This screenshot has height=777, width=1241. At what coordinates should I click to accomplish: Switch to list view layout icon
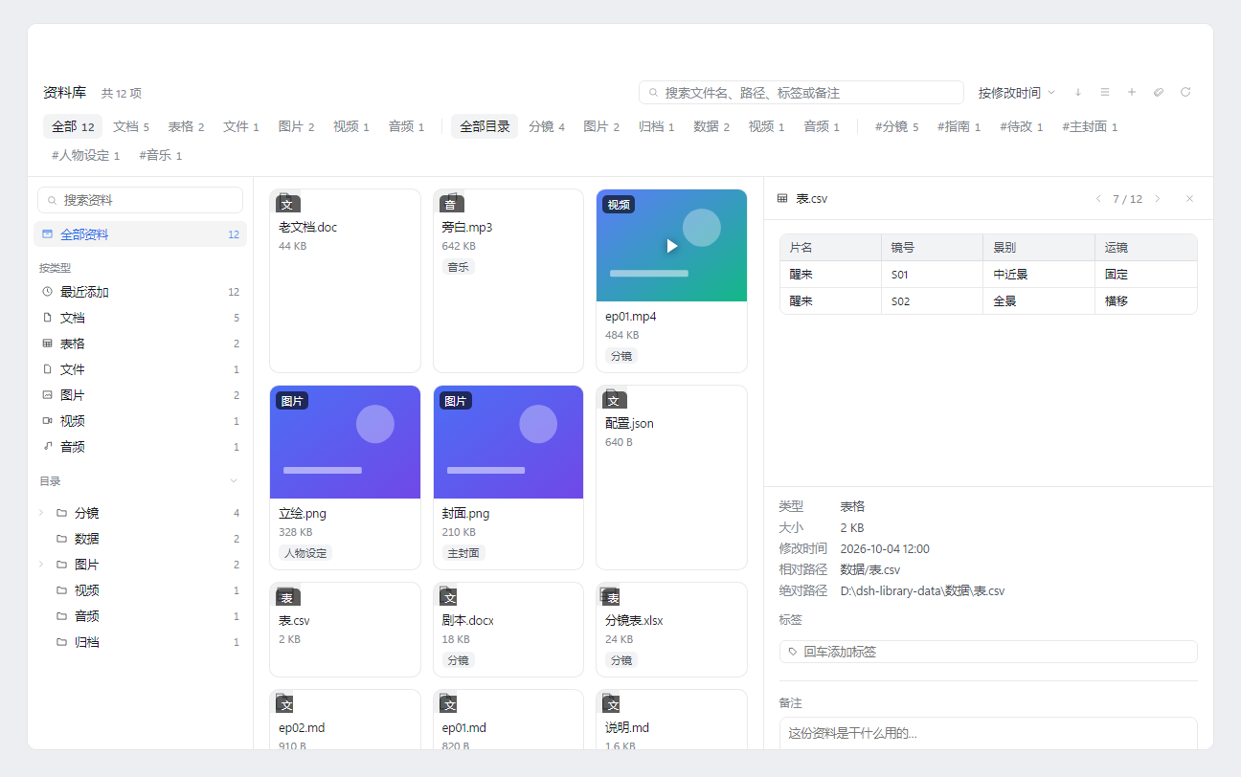click(x=1105, y=93)
